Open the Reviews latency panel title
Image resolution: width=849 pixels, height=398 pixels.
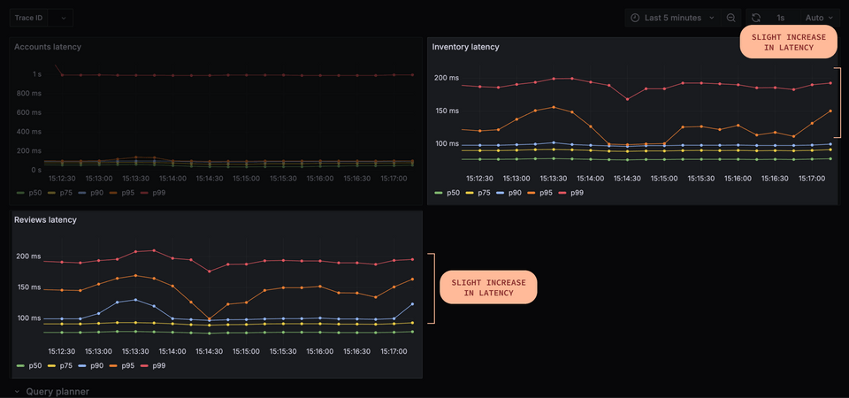(x=45, y=220)
